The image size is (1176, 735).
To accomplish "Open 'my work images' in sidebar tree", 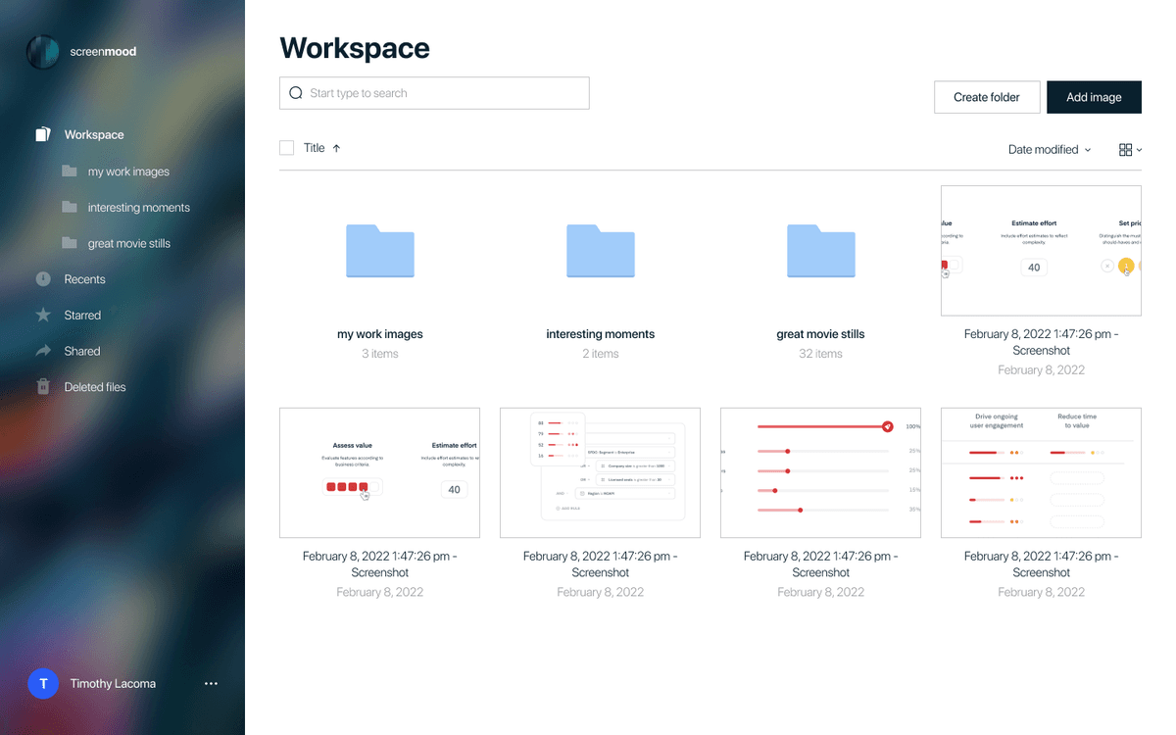I will pos(128,171).
